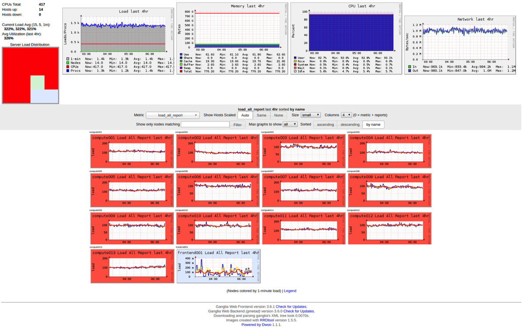The image size is (525, 328).
Task: Open the RRDtool link
Action: [x=267, y=320]
